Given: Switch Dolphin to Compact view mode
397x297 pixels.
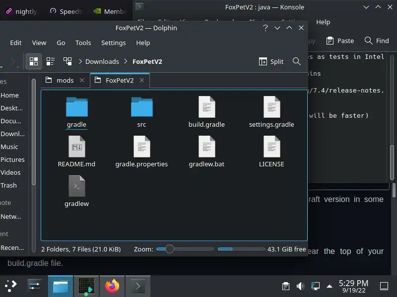Looking at the screenshot, I should click(x=51, y=61).
